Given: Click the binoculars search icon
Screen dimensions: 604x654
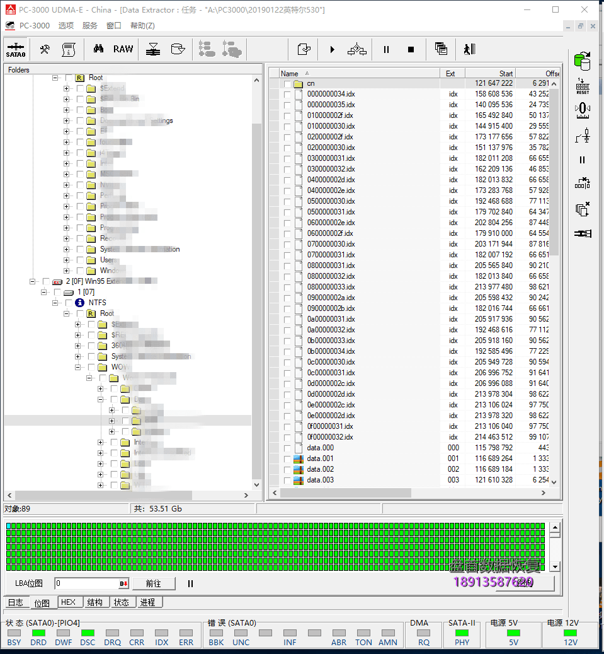Looking at the screenshot, I should tap(98, 49).
